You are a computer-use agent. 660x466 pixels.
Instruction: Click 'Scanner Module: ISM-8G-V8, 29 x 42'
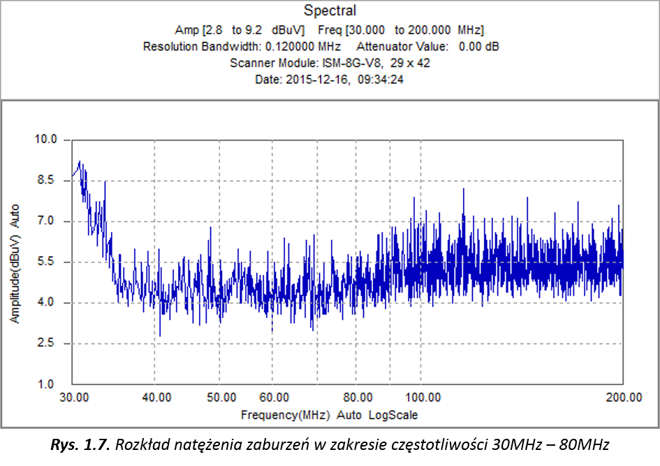330,63
